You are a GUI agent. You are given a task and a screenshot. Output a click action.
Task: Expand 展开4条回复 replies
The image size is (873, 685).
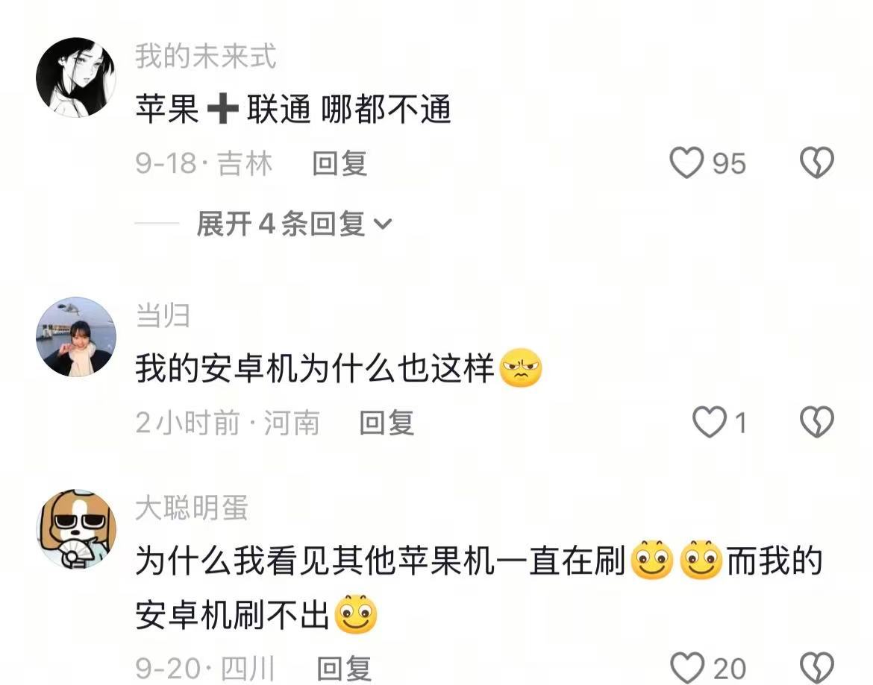(x=294, y=224)
